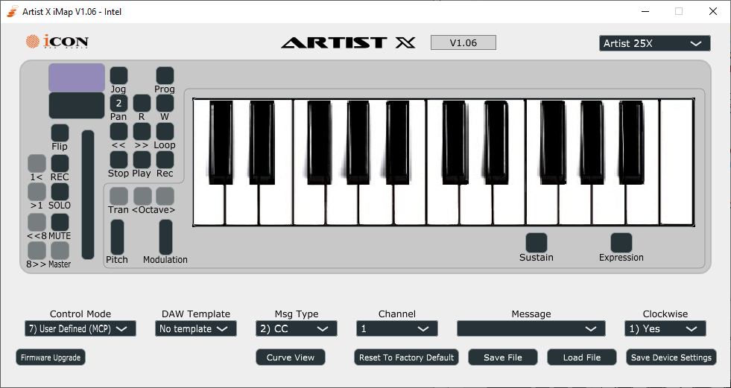Click the Jog button on the controller
The width and height of the screenshot is (731, 388).
click(118, 75)
